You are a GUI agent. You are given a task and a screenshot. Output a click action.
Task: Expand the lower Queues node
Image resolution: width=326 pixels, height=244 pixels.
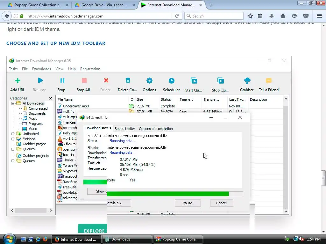coord(13,161)
